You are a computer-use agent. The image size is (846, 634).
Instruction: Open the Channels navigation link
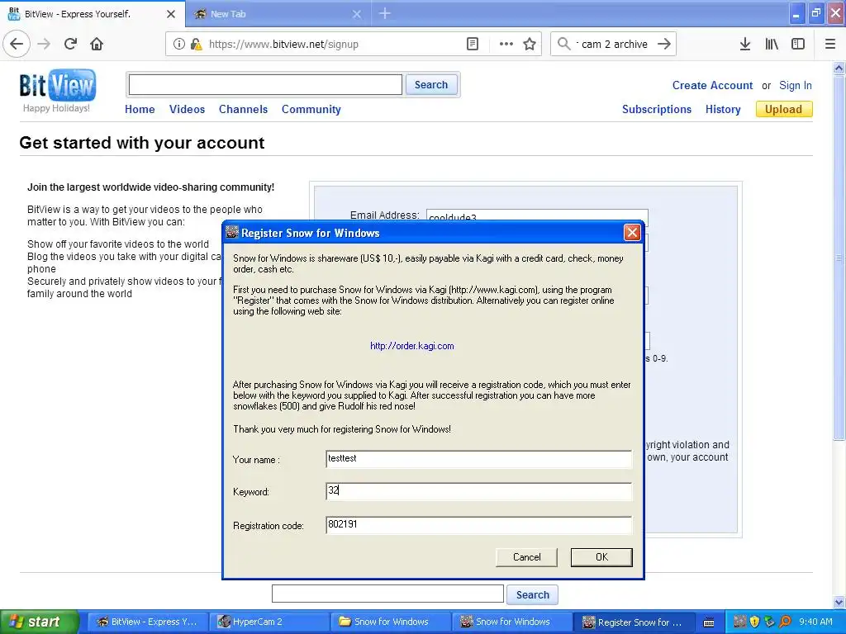point(244,110)
